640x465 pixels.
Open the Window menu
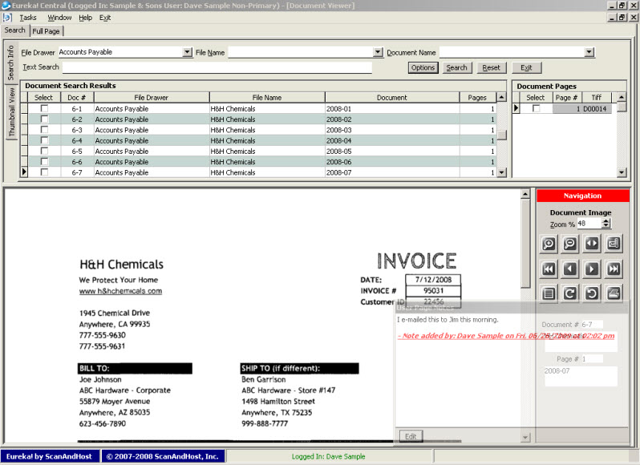click(x=59, y=18)
